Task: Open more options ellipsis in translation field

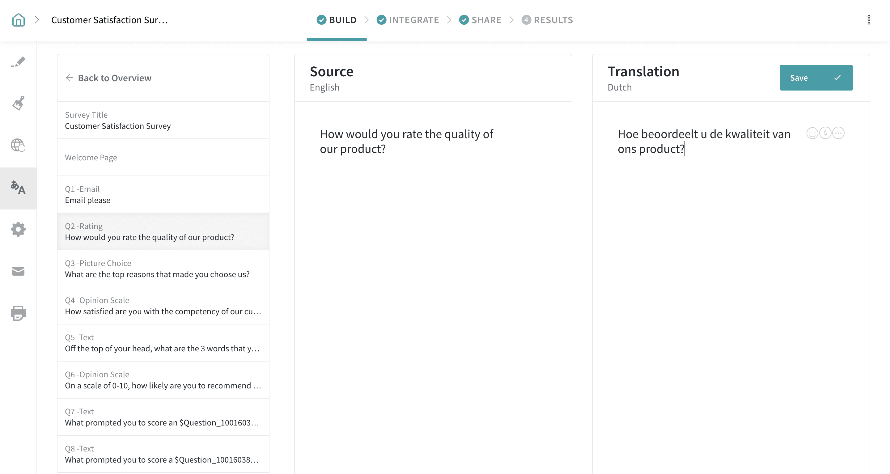Action: click(x=838, y=133)
